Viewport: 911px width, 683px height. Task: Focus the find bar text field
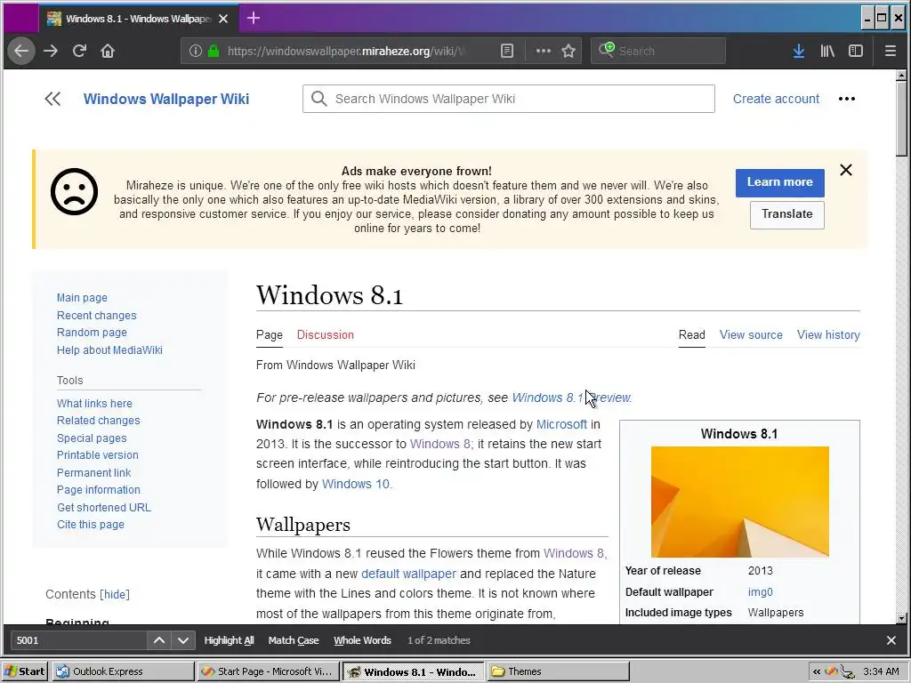point(78,640)
